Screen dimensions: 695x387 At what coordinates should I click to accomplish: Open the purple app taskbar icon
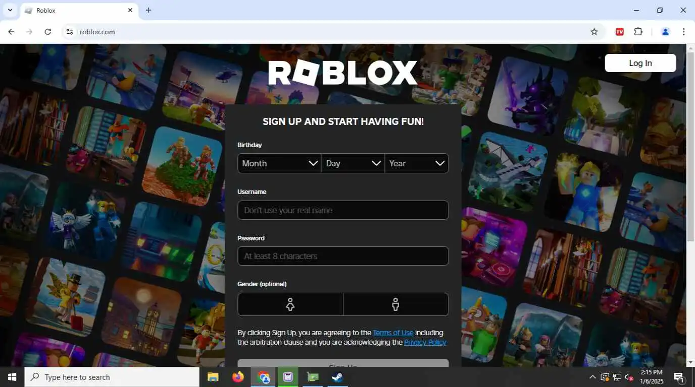288,377
